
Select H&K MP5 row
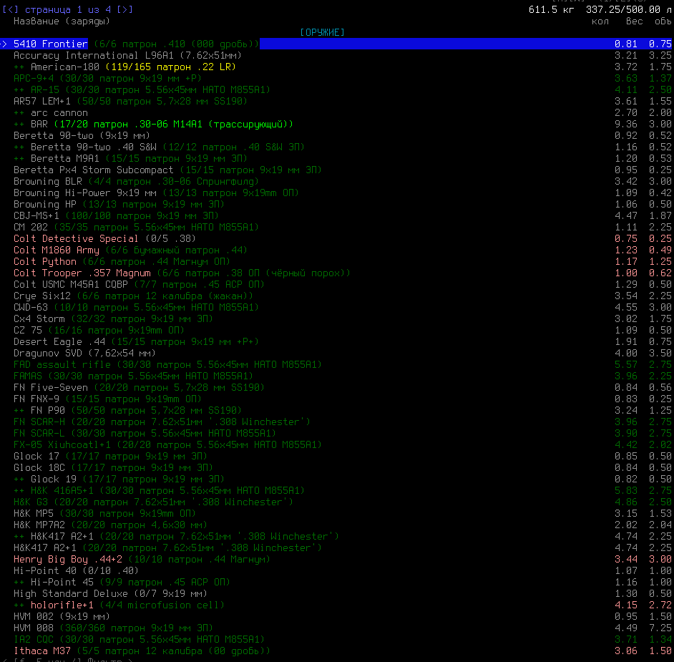click(337, 514)
